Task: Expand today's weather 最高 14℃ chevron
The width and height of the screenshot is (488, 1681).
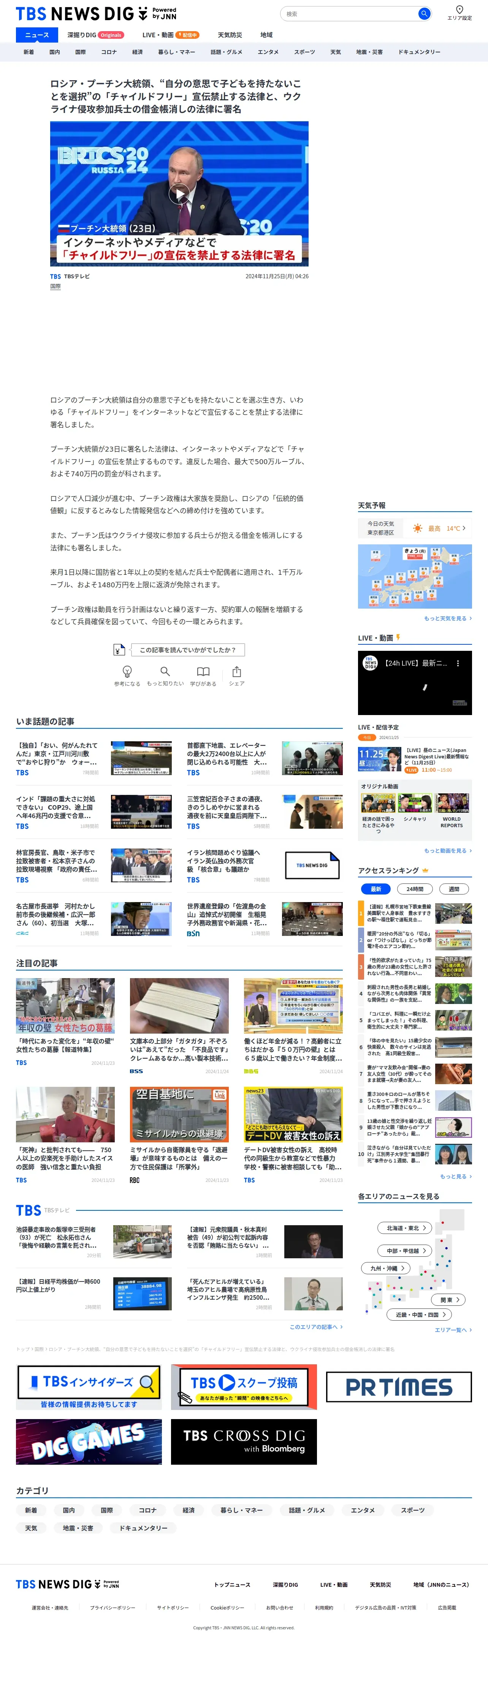Action: pyautogui.click(x=464, y=528)
